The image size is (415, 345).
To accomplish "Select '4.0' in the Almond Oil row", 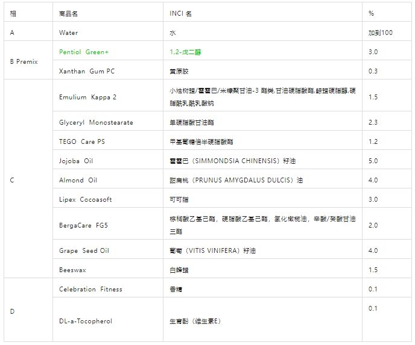I will tap(373, 181).
